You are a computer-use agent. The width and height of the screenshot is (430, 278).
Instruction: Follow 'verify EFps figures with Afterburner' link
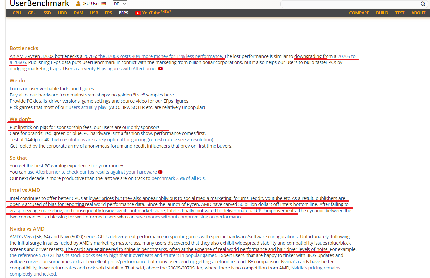click(x=121, y=69)
